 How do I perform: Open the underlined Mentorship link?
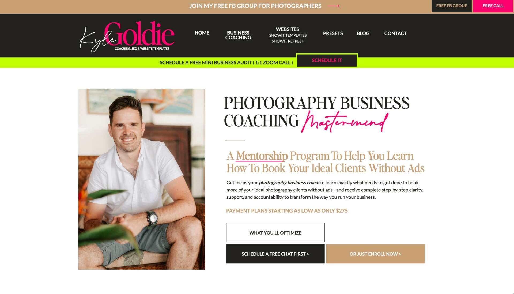point(262,156)
